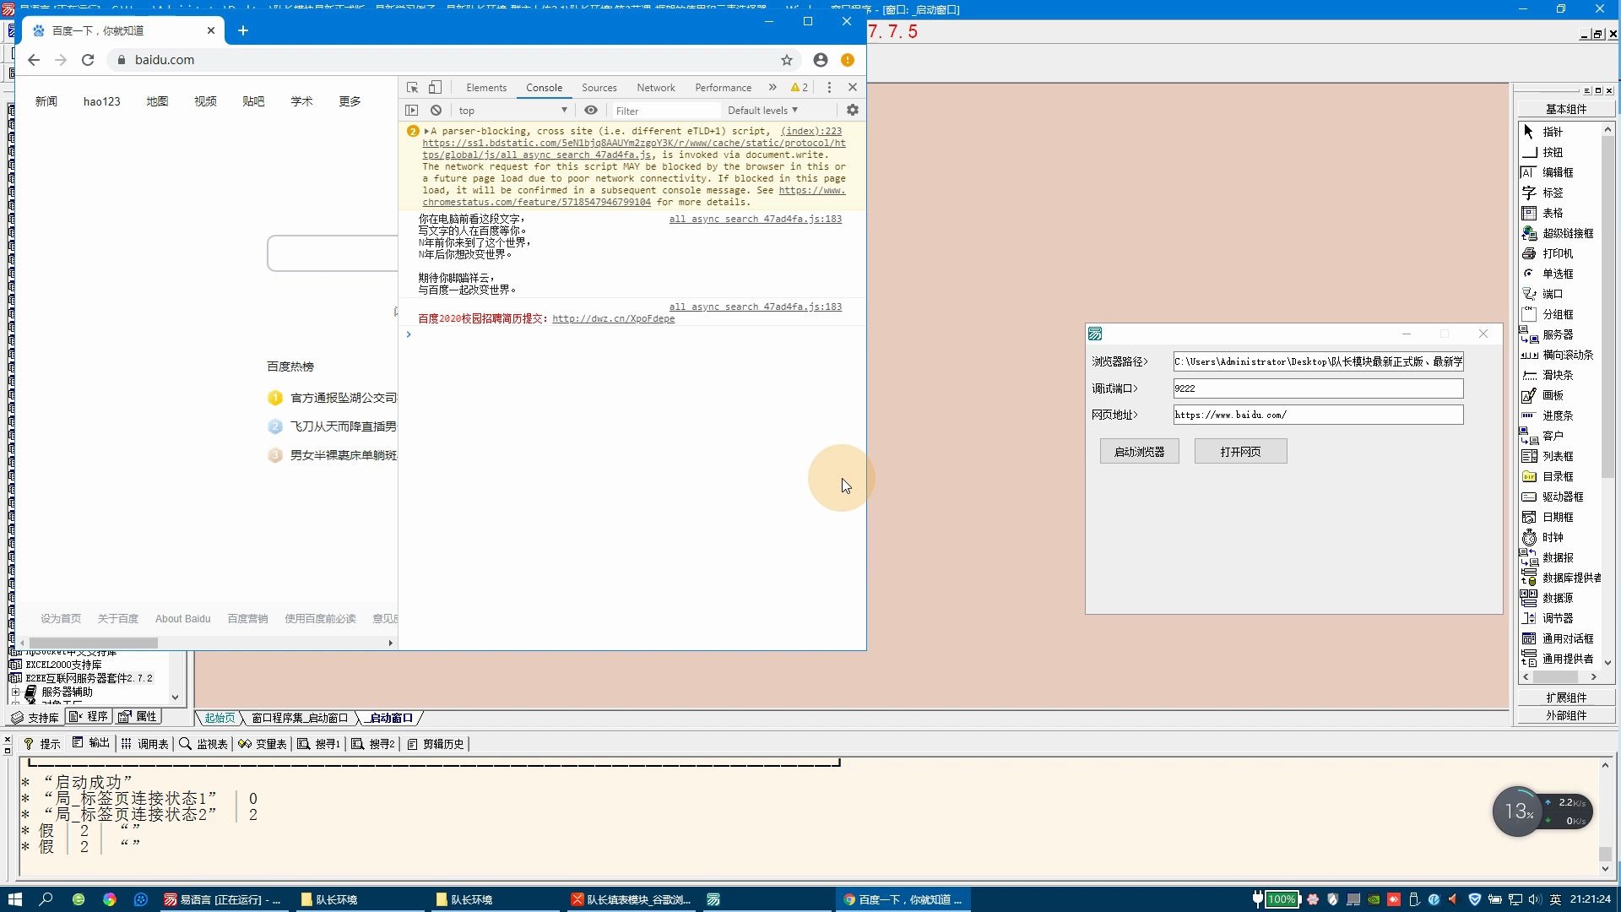Screen dimensions: 1621x912
Task: Open the 变量表 variables tab
Action: pos(263,744)
